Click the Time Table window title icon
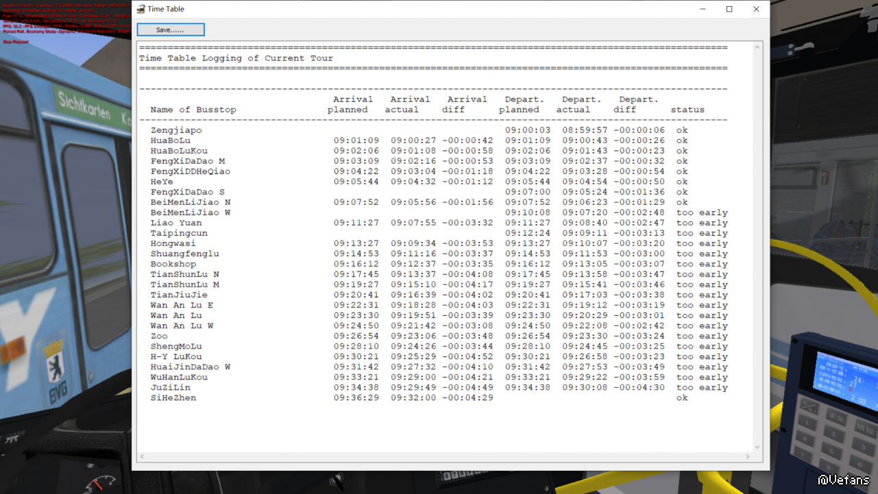Screen dimensions: 878x494 pos(141,9)
